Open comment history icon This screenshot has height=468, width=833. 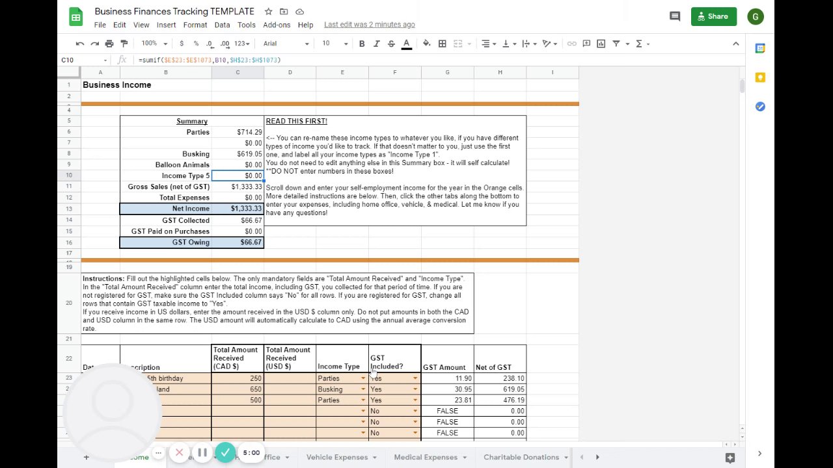click(675, 16)
